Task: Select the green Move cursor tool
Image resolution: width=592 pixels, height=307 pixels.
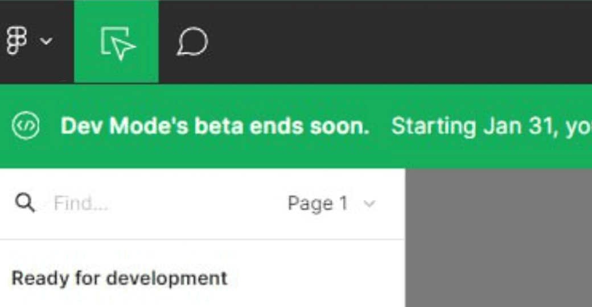Action: 116,42
